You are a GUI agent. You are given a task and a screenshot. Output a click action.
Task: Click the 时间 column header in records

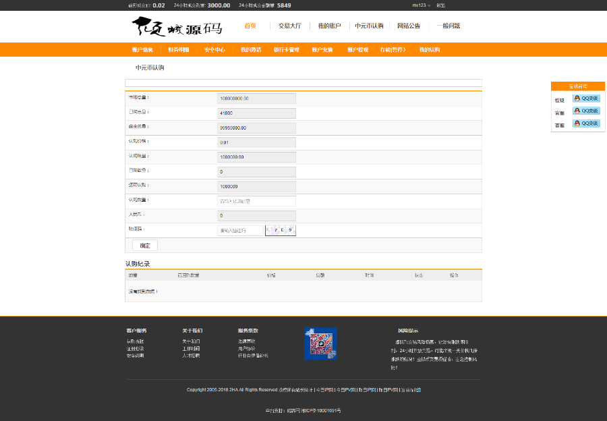[x=370, y=275]
